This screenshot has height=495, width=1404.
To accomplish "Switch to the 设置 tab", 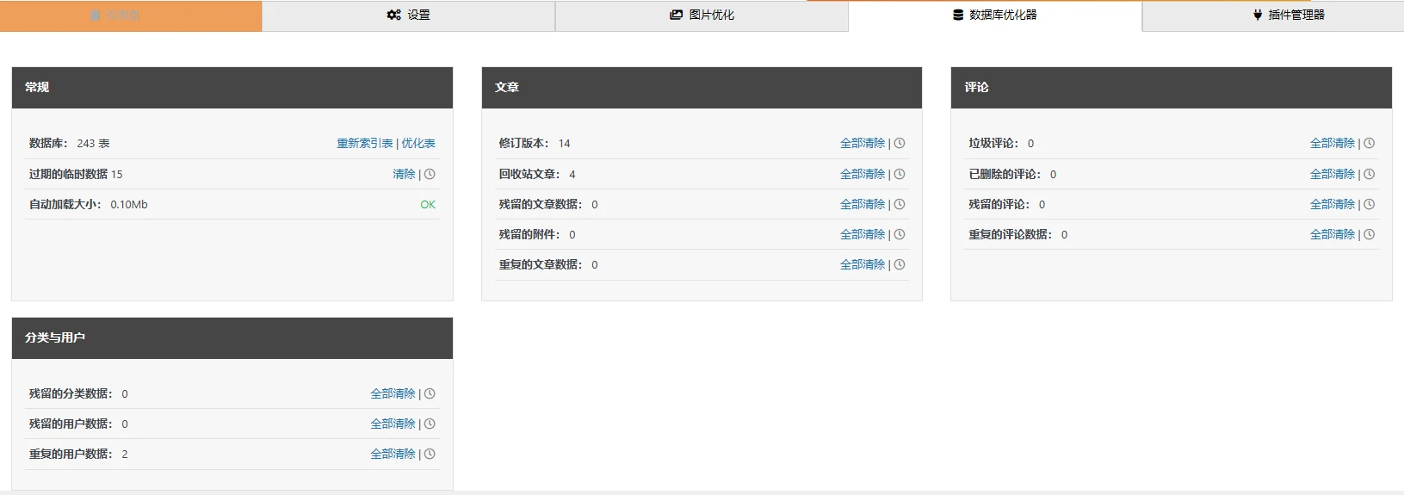I will [x=409, y=15].
